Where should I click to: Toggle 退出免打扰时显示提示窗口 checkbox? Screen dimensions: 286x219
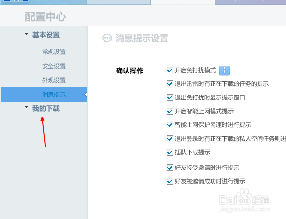(170, 97)
